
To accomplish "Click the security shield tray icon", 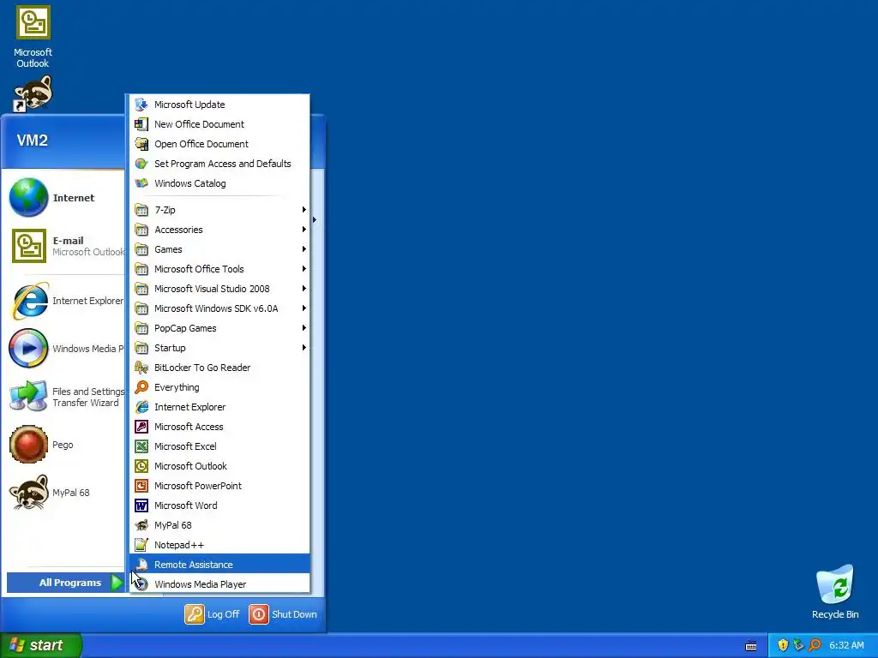I will 783,645.
